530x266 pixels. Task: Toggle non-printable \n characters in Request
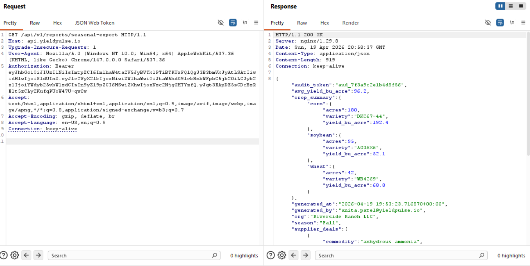[x=245, y=23]
